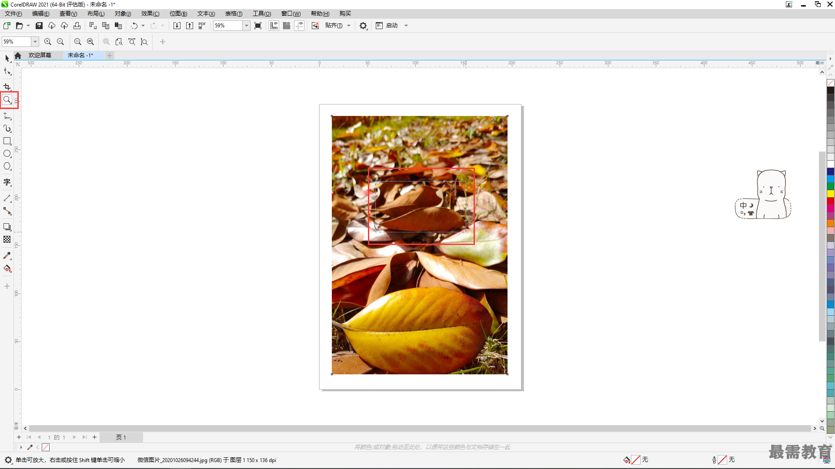This screenshot has width=835, height=469.
Task: Open the 文件(F) menu
Action: 13,13
